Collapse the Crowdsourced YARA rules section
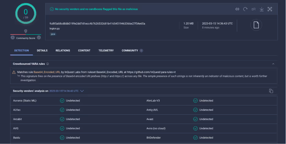Viewport: 286px width, 144px height. tap(273, 64)
